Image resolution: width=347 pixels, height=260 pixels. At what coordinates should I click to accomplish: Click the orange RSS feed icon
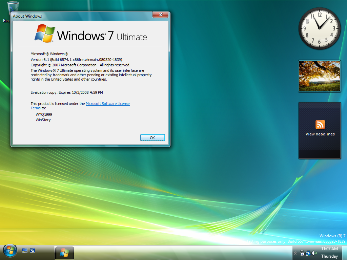[x=320, y=124]
